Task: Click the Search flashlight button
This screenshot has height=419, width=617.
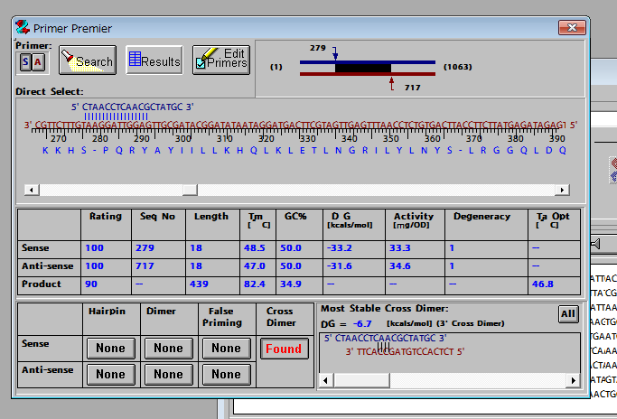Action: point(87,61)
